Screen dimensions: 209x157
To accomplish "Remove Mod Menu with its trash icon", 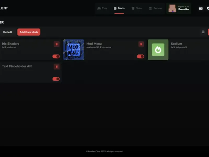I will (x=141, y=44).
